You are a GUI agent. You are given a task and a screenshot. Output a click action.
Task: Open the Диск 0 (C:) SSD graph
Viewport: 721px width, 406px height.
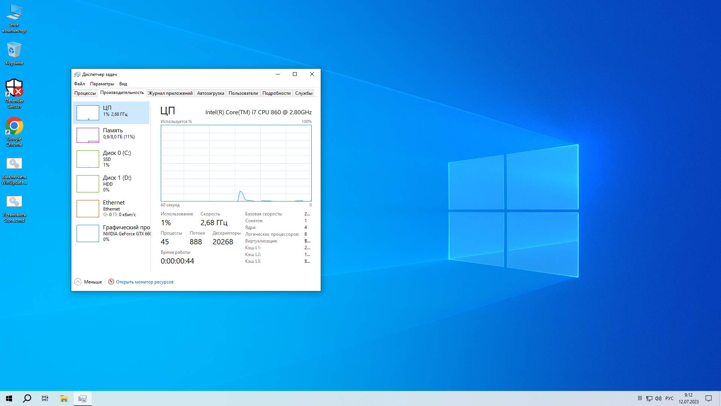coord(88,159)
